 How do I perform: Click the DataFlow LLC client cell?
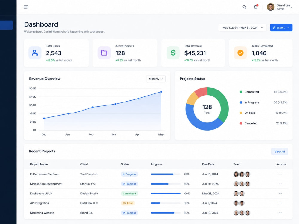[89, 203]
